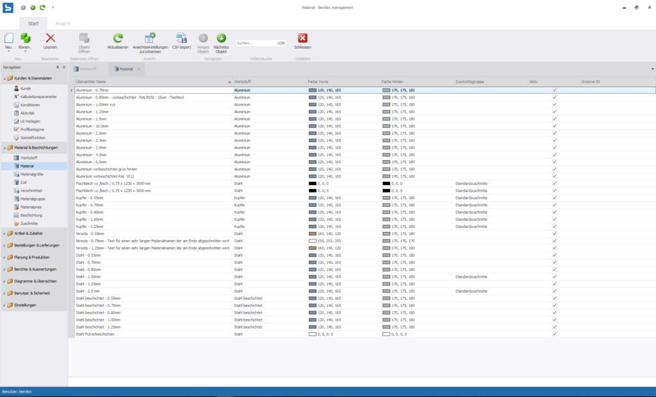Toggle Aktiv checkbox for Aluminium - 0.70mm

click(x=555, y=90)
